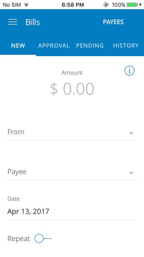
Task: Select the NEW tab
Action: pyautogui.click(x=18, y=45)
